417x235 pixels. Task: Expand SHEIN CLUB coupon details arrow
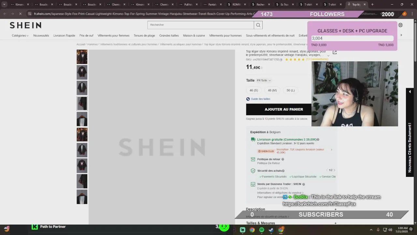[x=331, y=150]
